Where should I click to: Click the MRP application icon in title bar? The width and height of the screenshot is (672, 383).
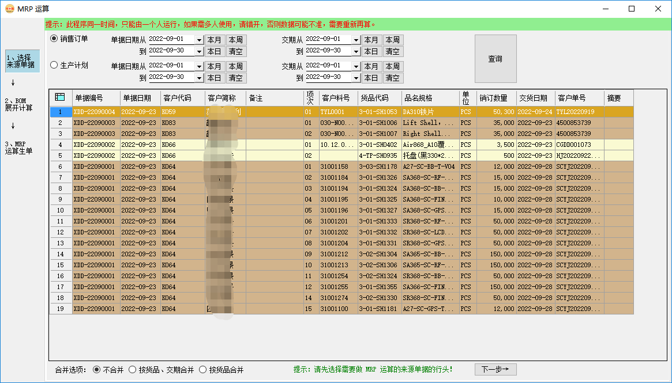[9, 9]
